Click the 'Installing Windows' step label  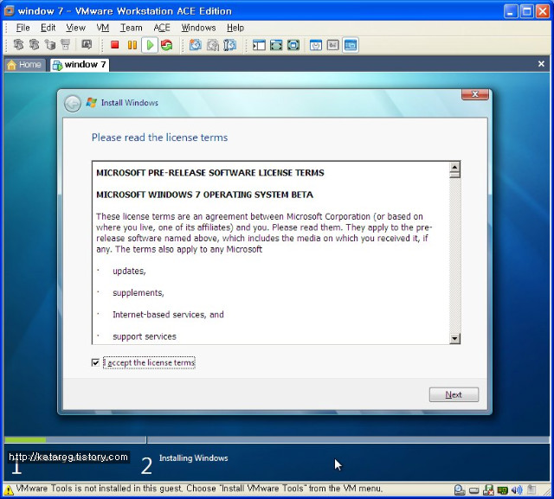194,457
